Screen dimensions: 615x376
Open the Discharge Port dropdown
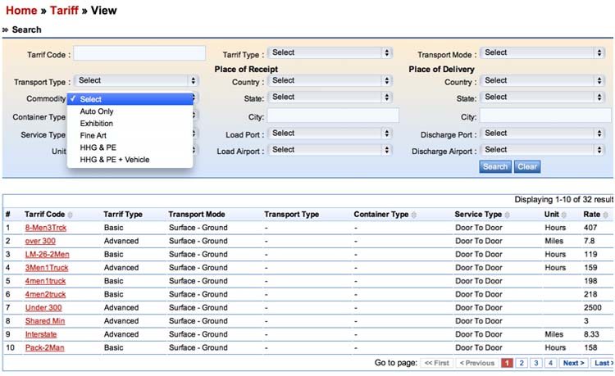click(x=542, y=133)
